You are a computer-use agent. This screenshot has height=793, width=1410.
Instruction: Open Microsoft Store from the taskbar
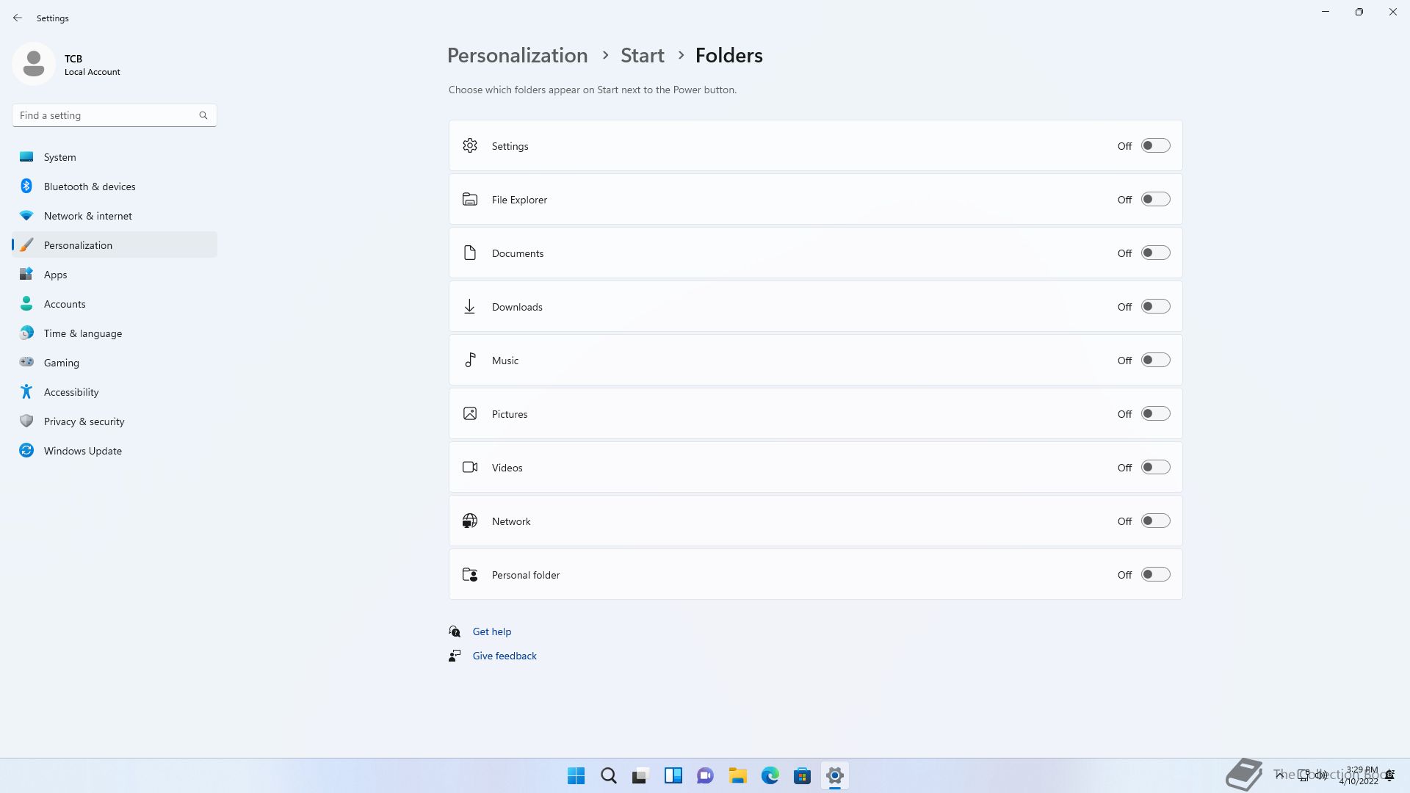[803, 775]
